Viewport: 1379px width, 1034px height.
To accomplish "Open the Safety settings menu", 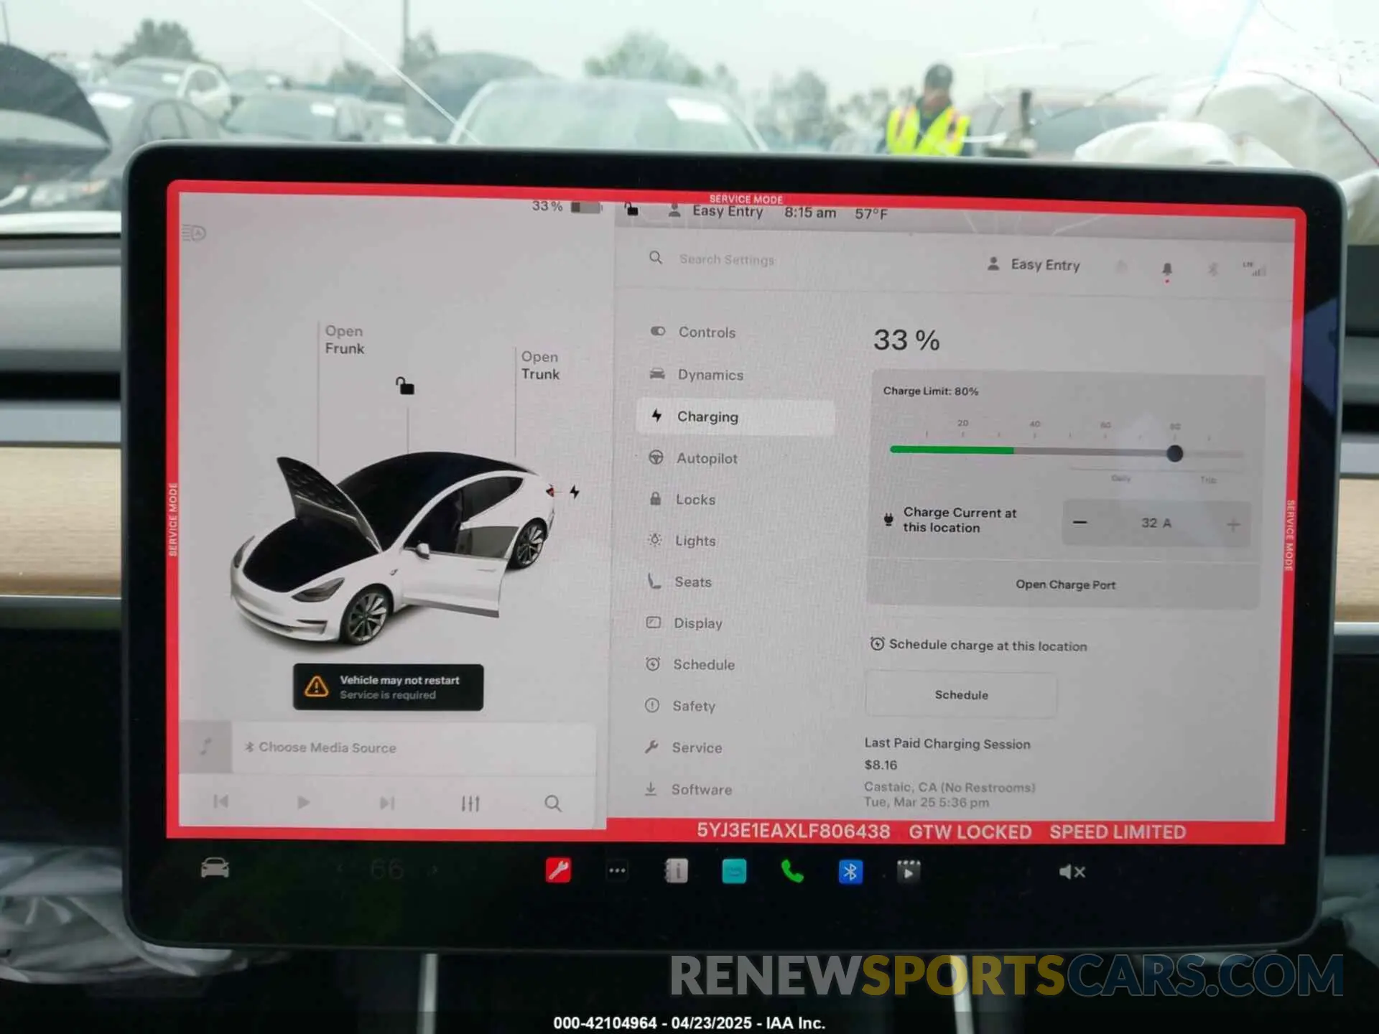I will coord(680,706).
